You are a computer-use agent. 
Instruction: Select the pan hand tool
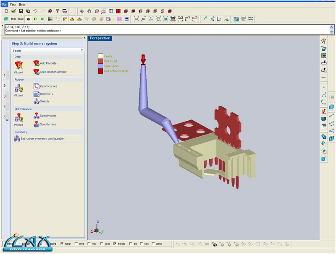[89, 11]
